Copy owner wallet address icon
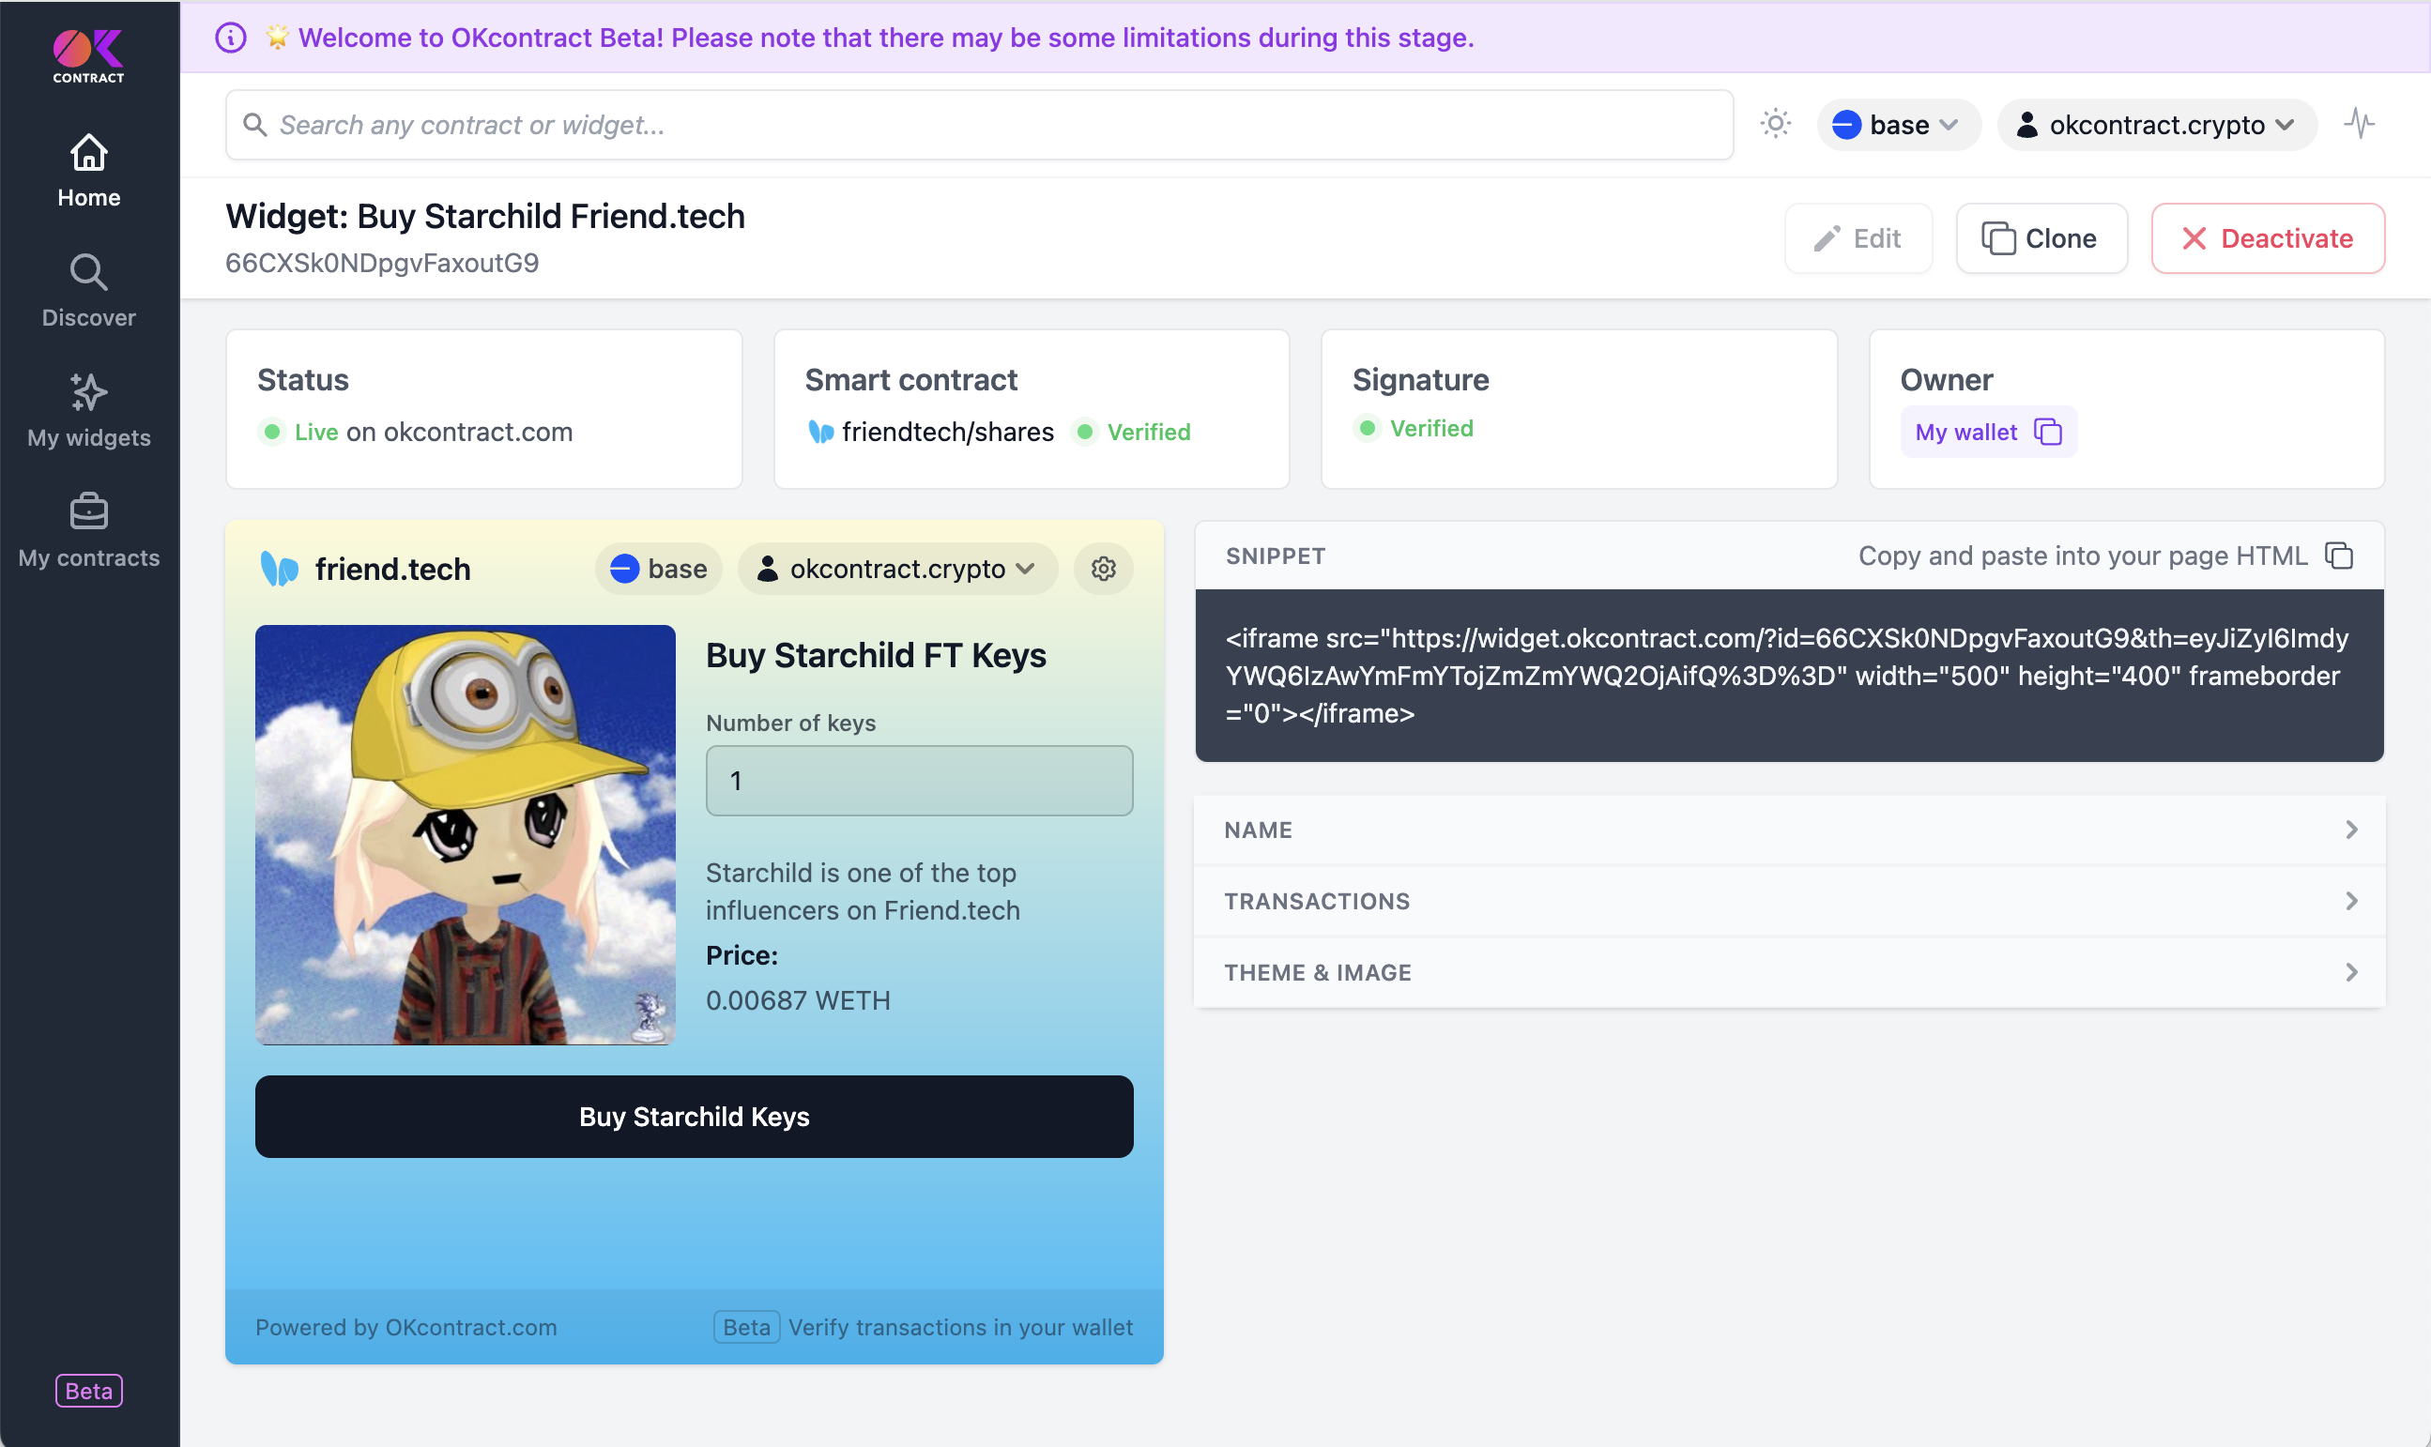2431x1447 pixels. (x=2047, y=432)
